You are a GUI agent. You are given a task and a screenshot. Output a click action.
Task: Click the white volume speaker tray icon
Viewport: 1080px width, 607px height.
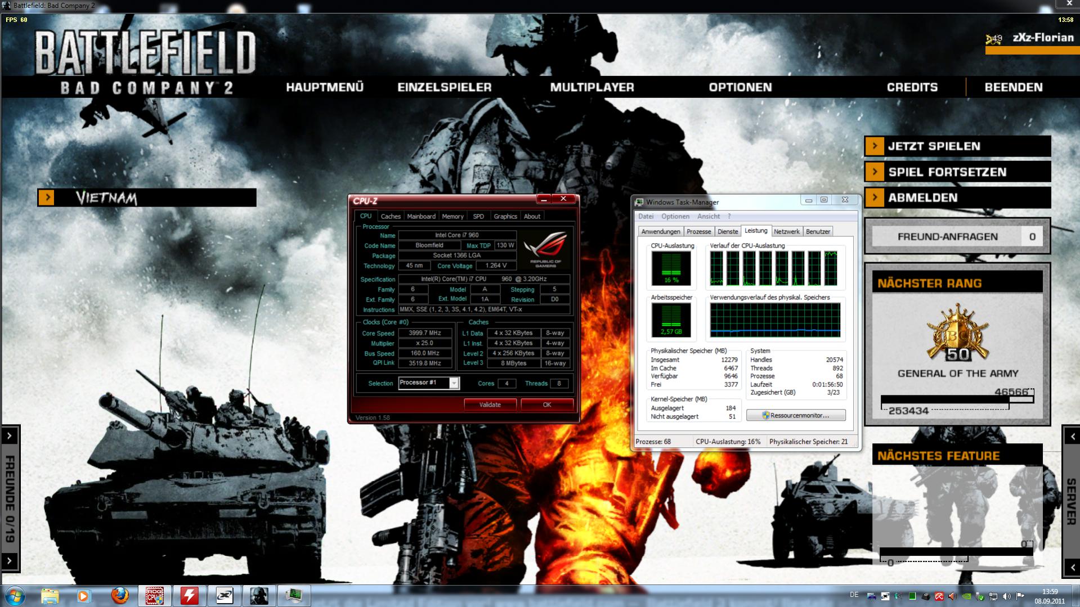pos(1007,596)
